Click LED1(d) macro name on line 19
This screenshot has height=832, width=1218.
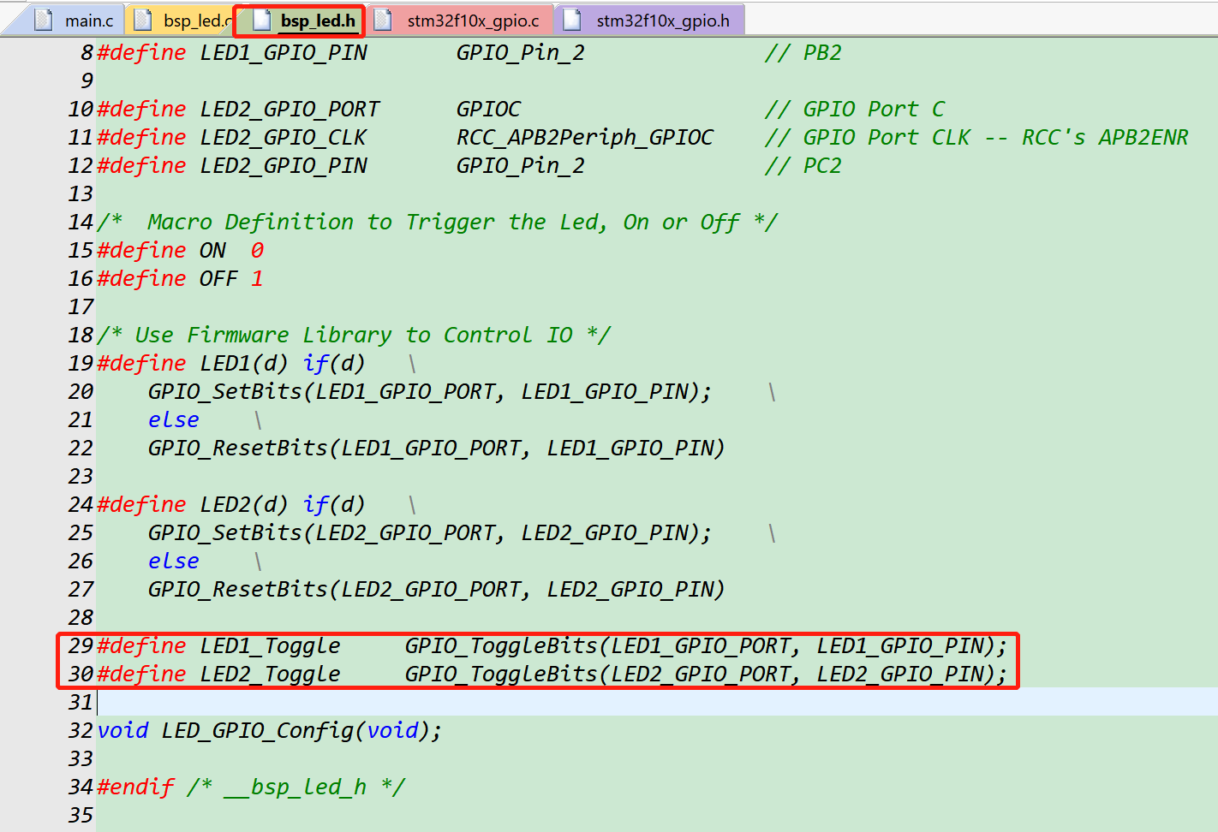244,363
